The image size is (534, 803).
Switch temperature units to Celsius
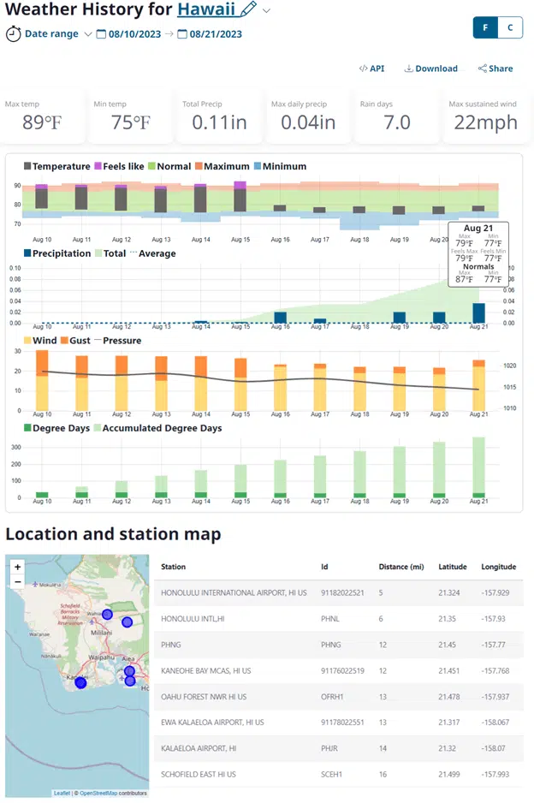(x=510, y=27)
